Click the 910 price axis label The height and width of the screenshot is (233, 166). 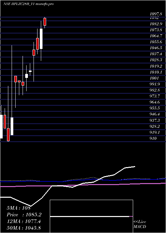pos(153,138)
